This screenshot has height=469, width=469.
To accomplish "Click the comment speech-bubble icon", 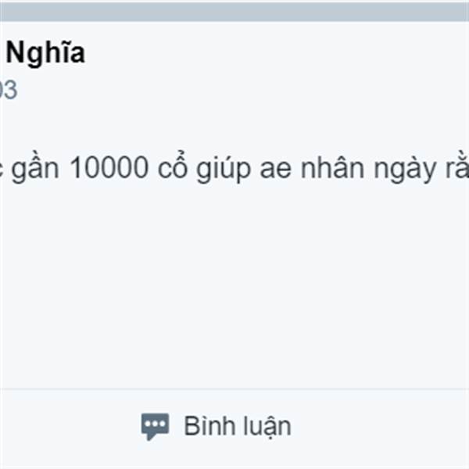I will pyautogui.click(x=155, y=427).
